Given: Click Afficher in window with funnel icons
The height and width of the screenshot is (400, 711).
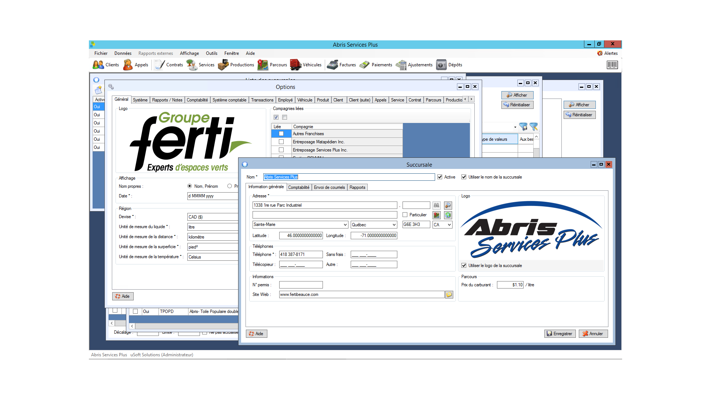Looking at the screenshot, I should point(517,95).
